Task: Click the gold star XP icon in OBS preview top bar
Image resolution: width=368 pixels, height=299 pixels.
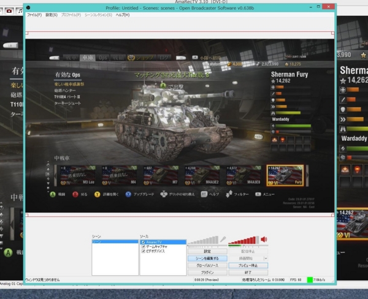Action: [286, 64]
